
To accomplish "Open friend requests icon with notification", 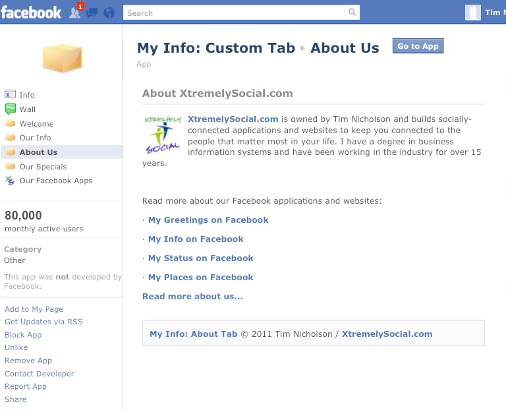I will coord(76,12).
